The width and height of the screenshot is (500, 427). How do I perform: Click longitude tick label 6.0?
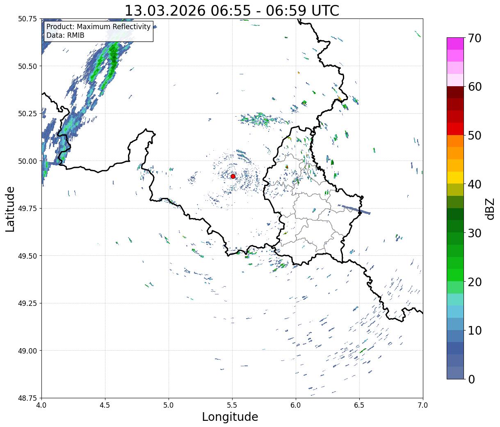coord(296,405)
